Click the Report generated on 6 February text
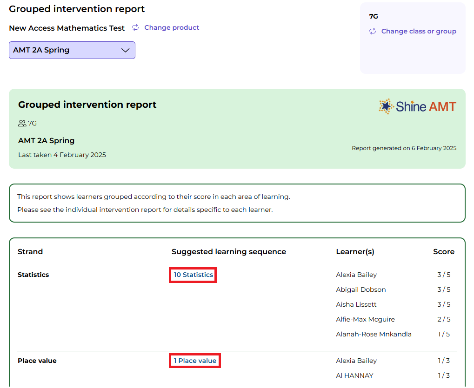The width and height of the screenshot is (474, 388). pyautogui.click(x=404, y=149)
